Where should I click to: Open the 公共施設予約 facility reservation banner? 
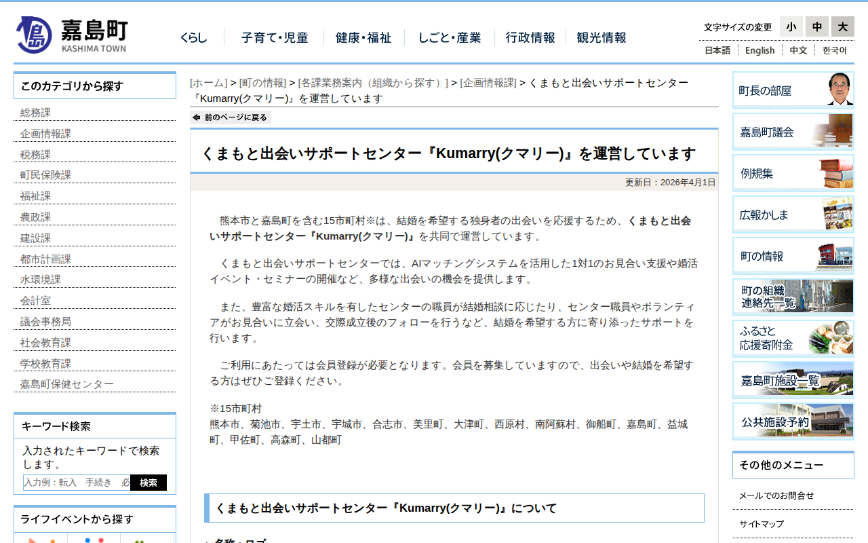[x=793, y=421]
